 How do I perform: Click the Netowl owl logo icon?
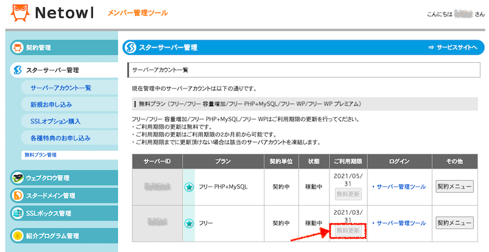pos(20,12)
